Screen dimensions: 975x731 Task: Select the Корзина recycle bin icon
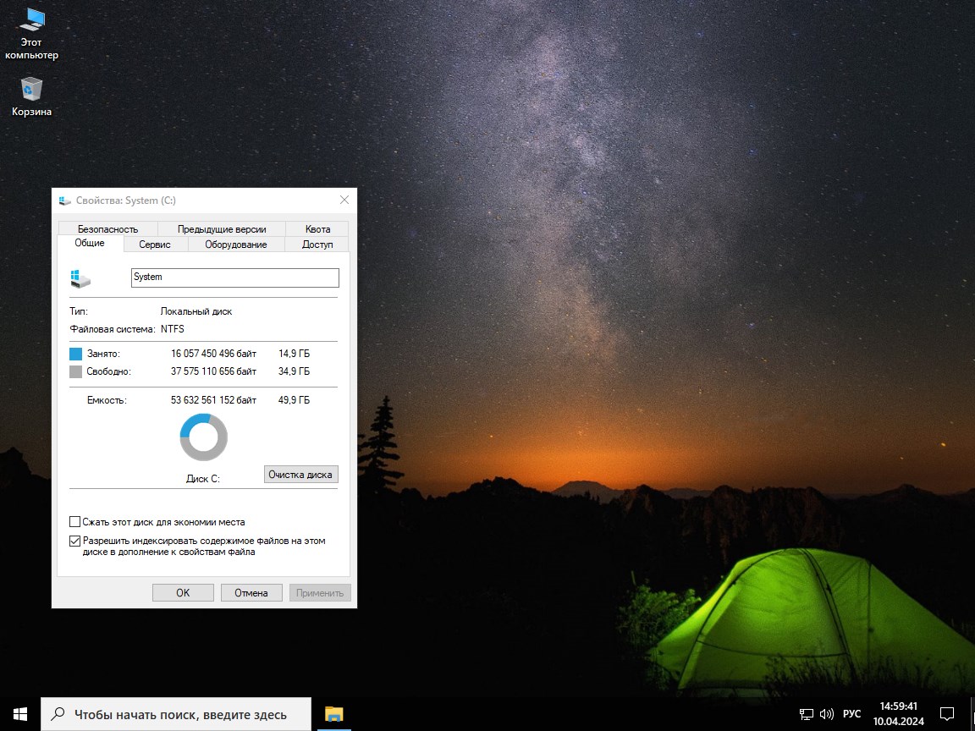(x=31, y=96)
